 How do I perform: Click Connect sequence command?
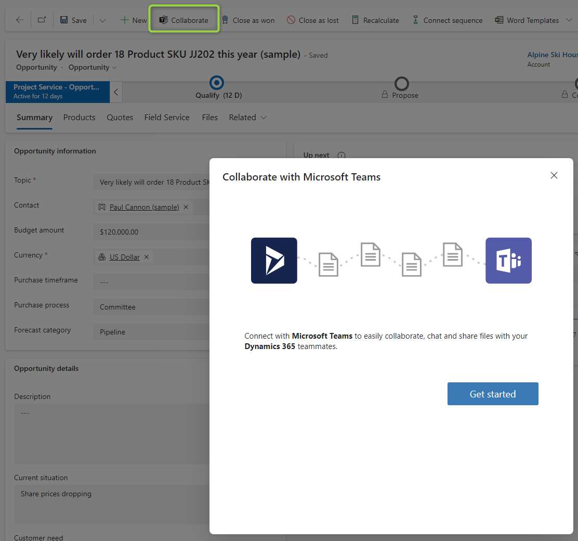[447, 20]
